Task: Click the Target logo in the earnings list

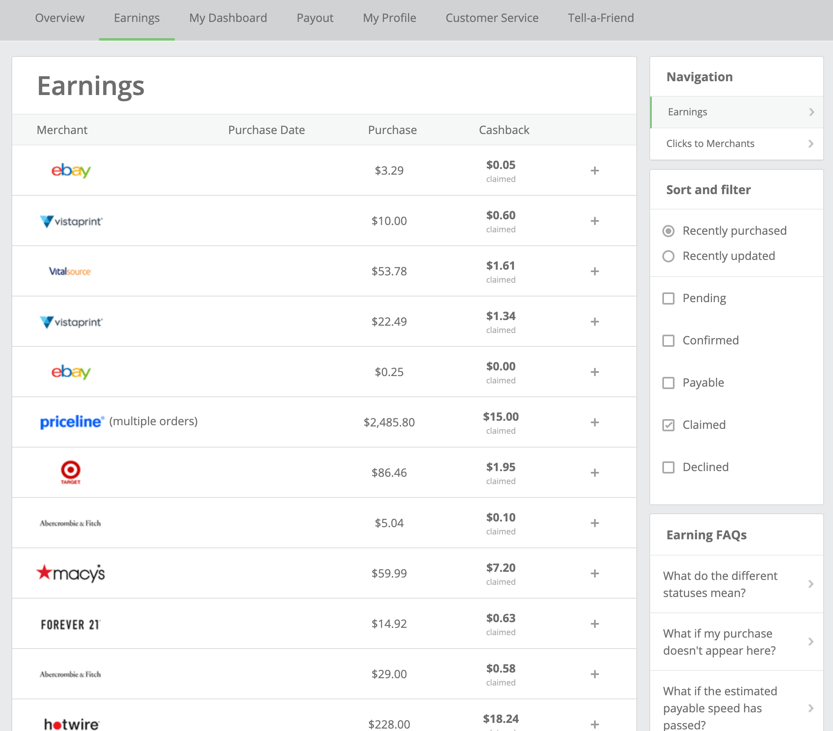Action: pos(71,472)
